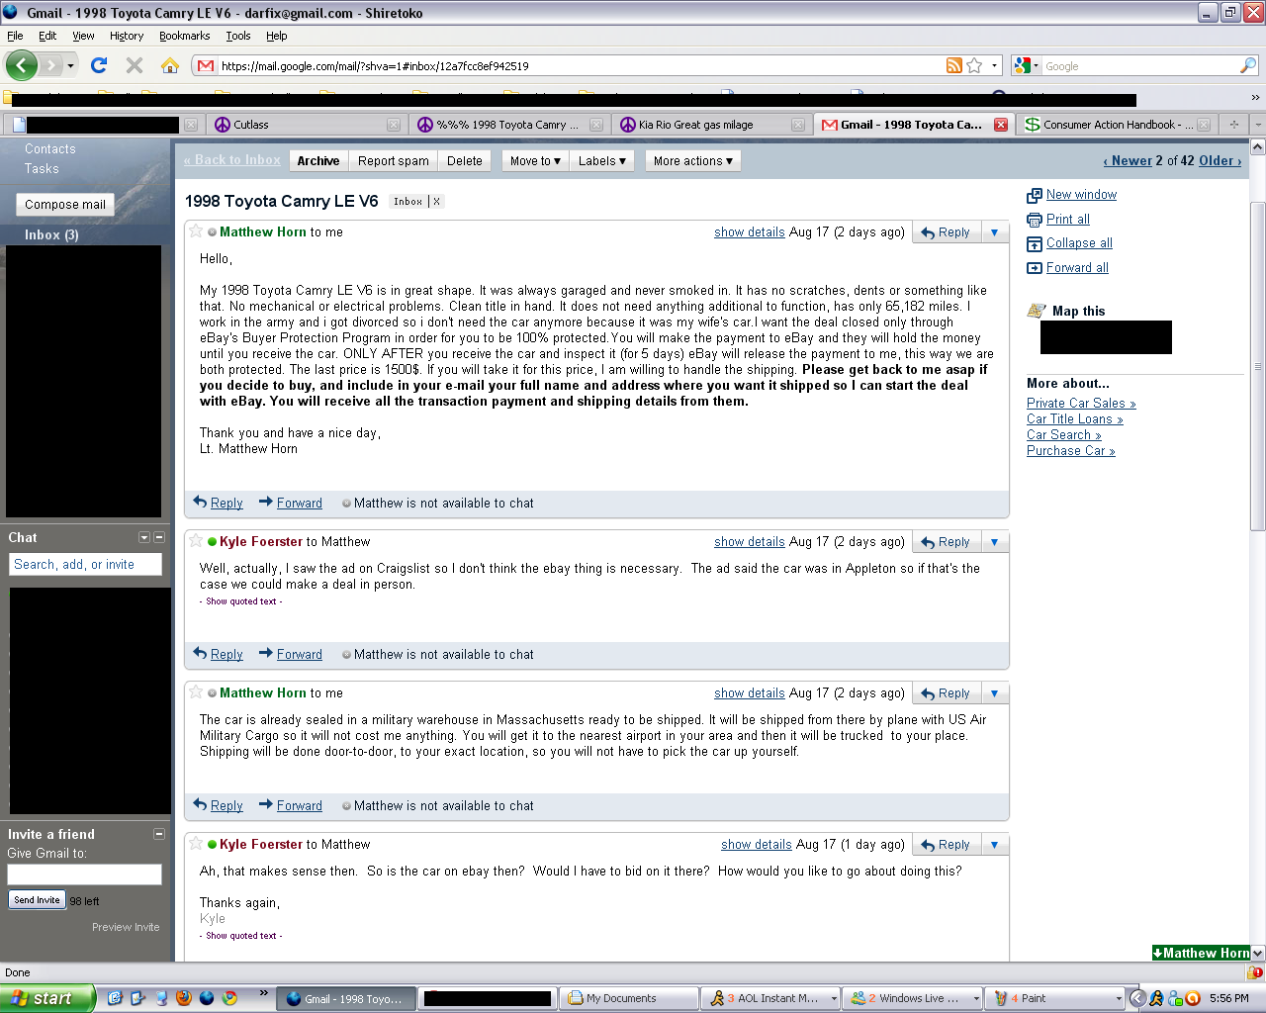Open AOL Instant Messenger taskbar item
This screenshot has height=1013, width=1266.
770,998
